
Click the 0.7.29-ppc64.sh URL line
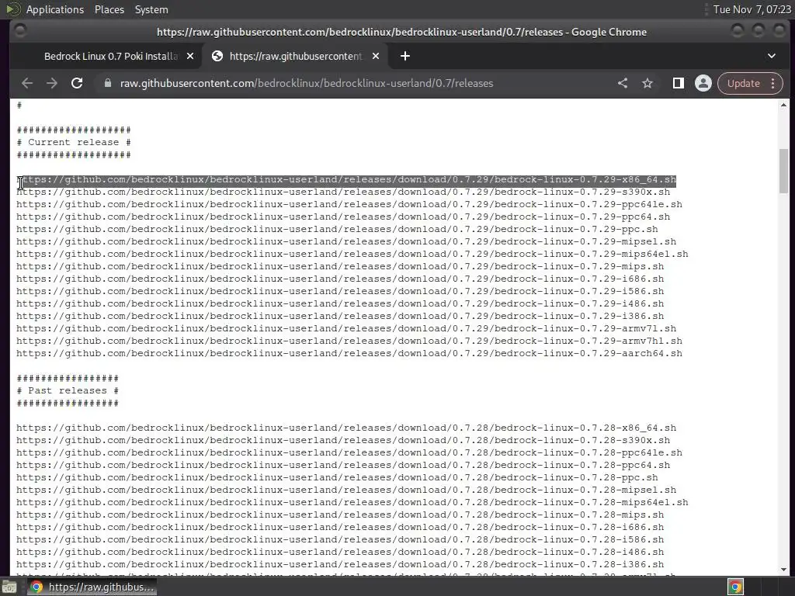343,217
